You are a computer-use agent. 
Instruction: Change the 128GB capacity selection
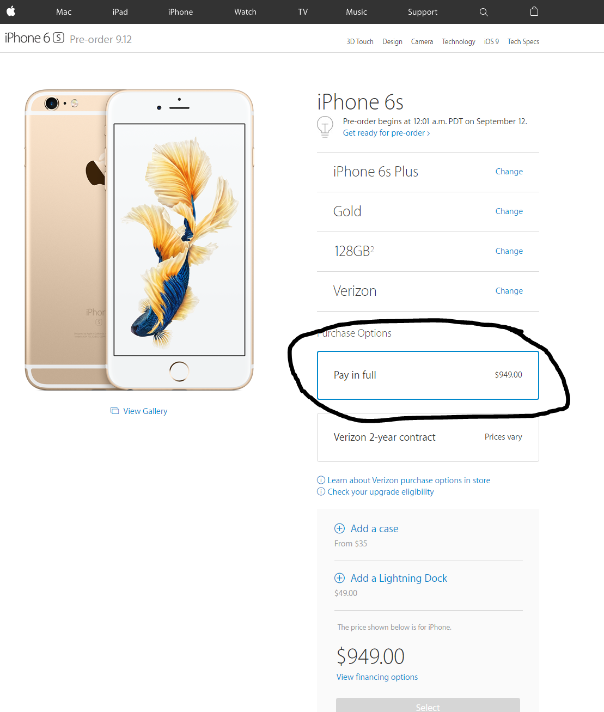(x=509, y=251)
